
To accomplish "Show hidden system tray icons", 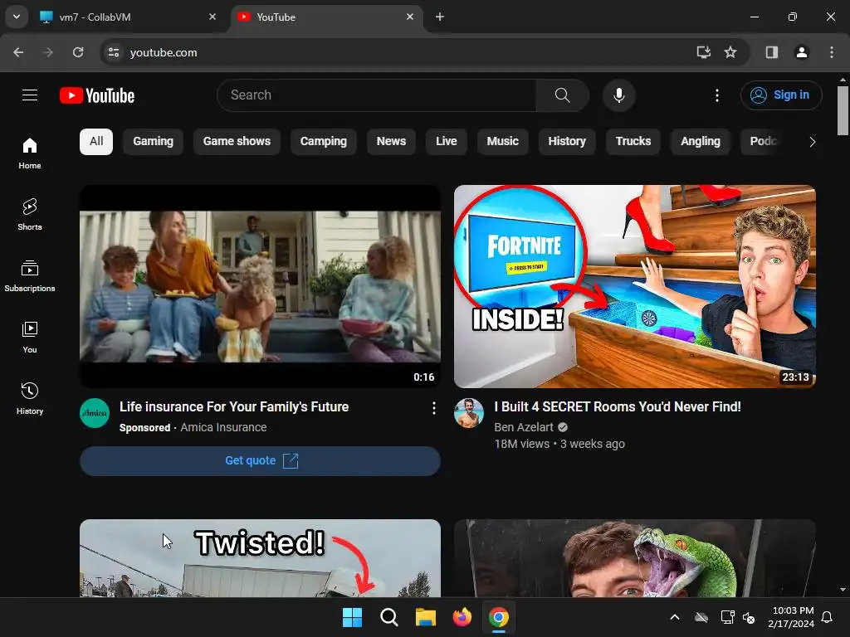I will [675, 617].
